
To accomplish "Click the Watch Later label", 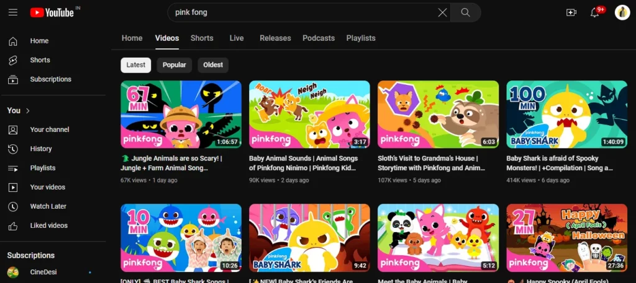I will pyautogui.click(x=48, y=207).
